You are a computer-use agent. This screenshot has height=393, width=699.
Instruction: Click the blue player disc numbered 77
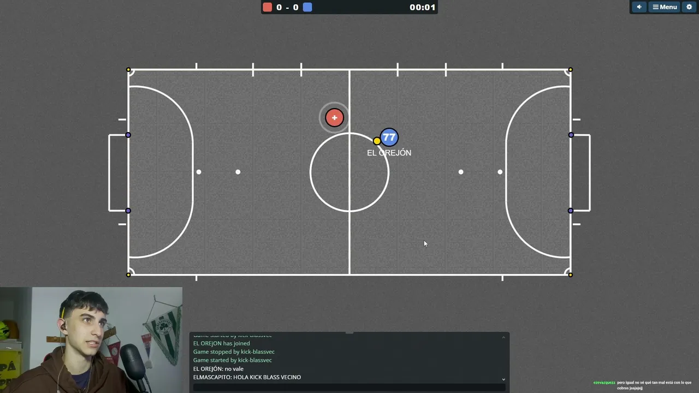click(389, 138)
